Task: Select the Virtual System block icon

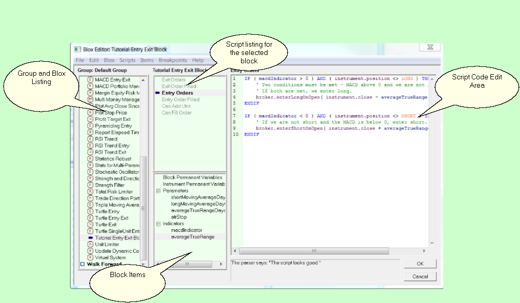Action: tap(90, 257)
